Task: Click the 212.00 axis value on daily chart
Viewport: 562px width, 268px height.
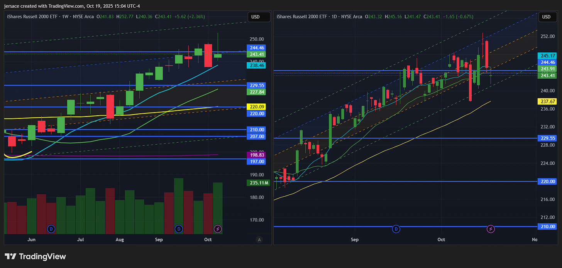Action: (x=548, y=217)
